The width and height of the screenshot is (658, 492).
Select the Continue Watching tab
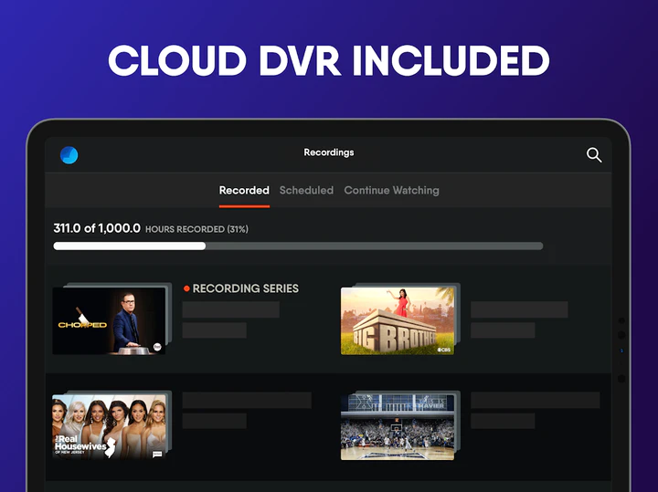391,191
